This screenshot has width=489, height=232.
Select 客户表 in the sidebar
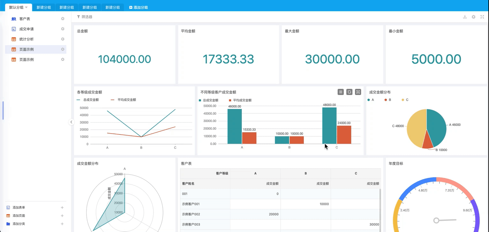click(36, 19)
